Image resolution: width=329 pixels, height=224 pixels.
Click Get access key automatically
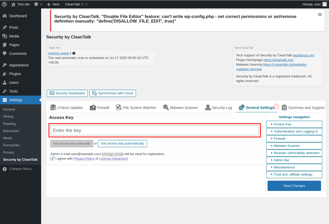click(x=122, y=144)
